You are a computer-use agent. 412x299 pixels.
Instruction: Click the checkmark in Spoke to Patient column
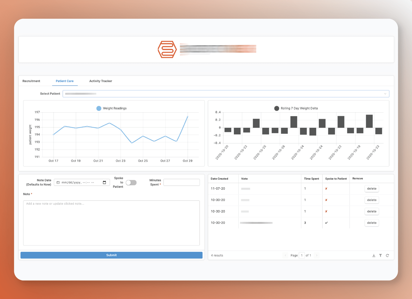pyautogui.click(x=326, y=223)
